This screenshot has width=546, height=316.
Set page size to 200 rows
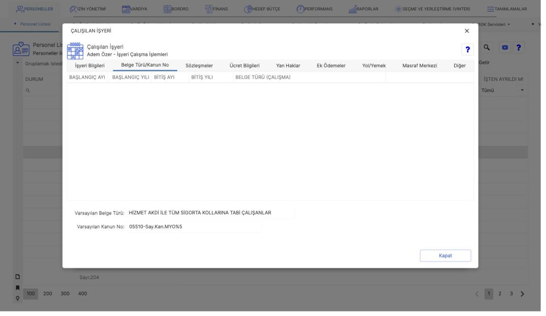tap(48, 294)
